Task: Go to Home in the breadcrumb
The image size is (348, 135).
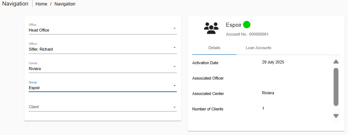Action: click(x=41, y=4)
